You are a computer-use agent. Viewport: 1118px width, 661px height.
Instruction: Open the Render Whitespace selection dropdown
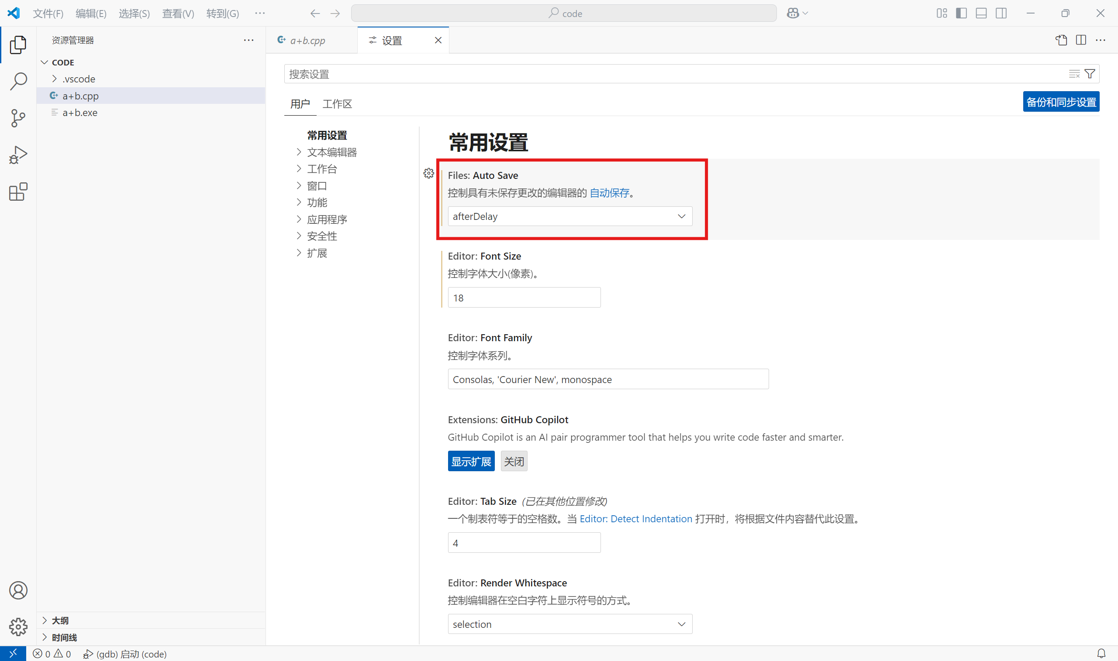pyautogui.click(x=569, y=624)
